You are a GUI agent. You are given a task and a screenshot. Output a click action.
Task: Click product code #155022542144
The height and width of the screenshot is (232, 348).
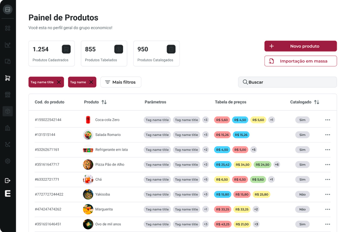(x=48, y=120)
